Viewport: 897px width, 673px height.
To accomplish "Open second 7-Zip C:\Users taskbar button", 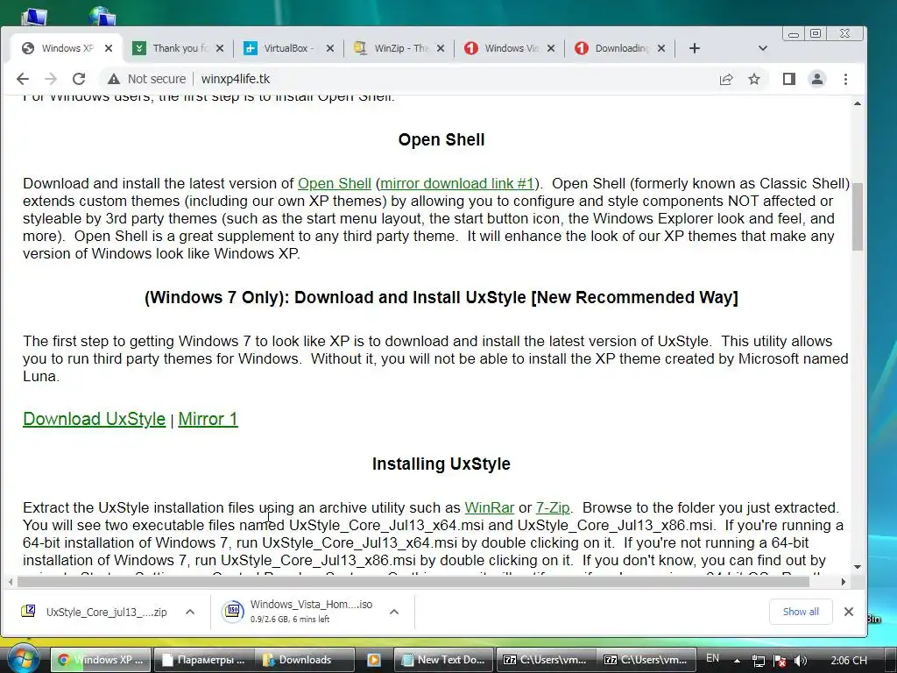I will (646, 660).
